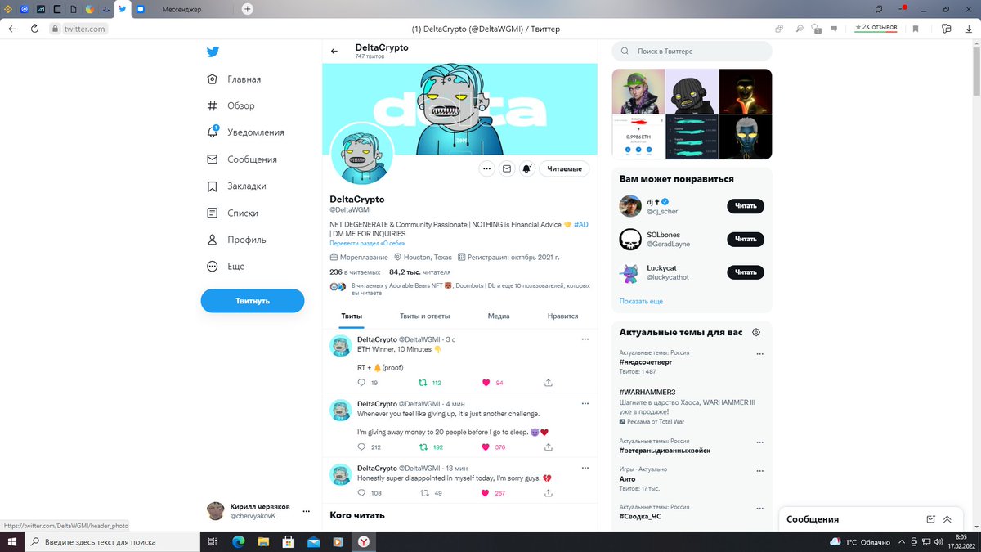Expand the Еще more menu
The width and height of the screenshot is (981, 552).
(x=226, y=267)
